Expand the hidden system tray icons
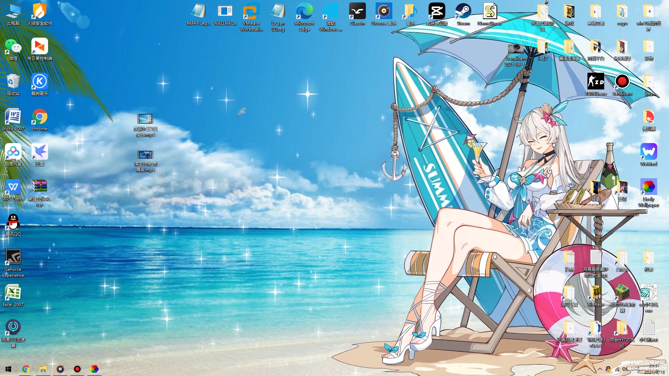The height and width of the screenshot is (376, 669). click(600, 369)
